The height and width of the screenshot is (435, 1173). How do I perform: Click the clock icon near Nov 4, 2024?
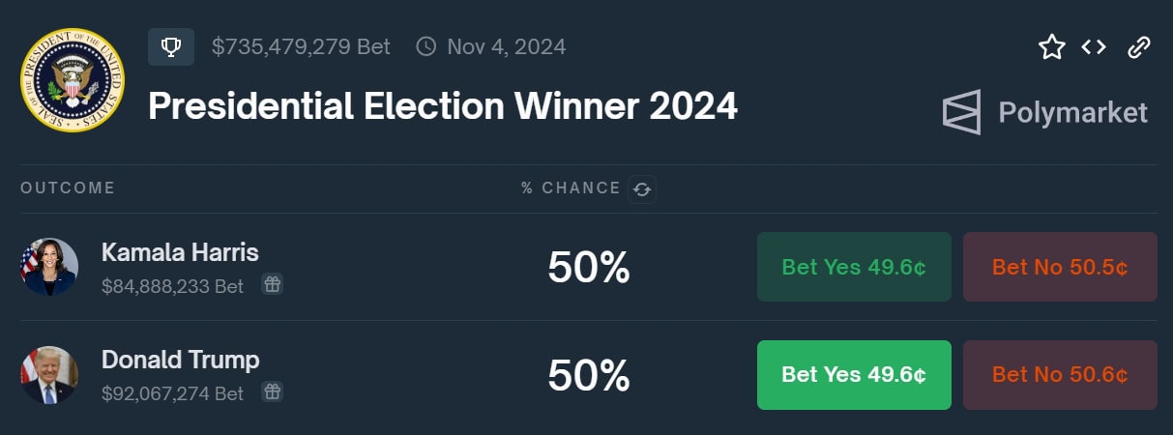[425, 46]
